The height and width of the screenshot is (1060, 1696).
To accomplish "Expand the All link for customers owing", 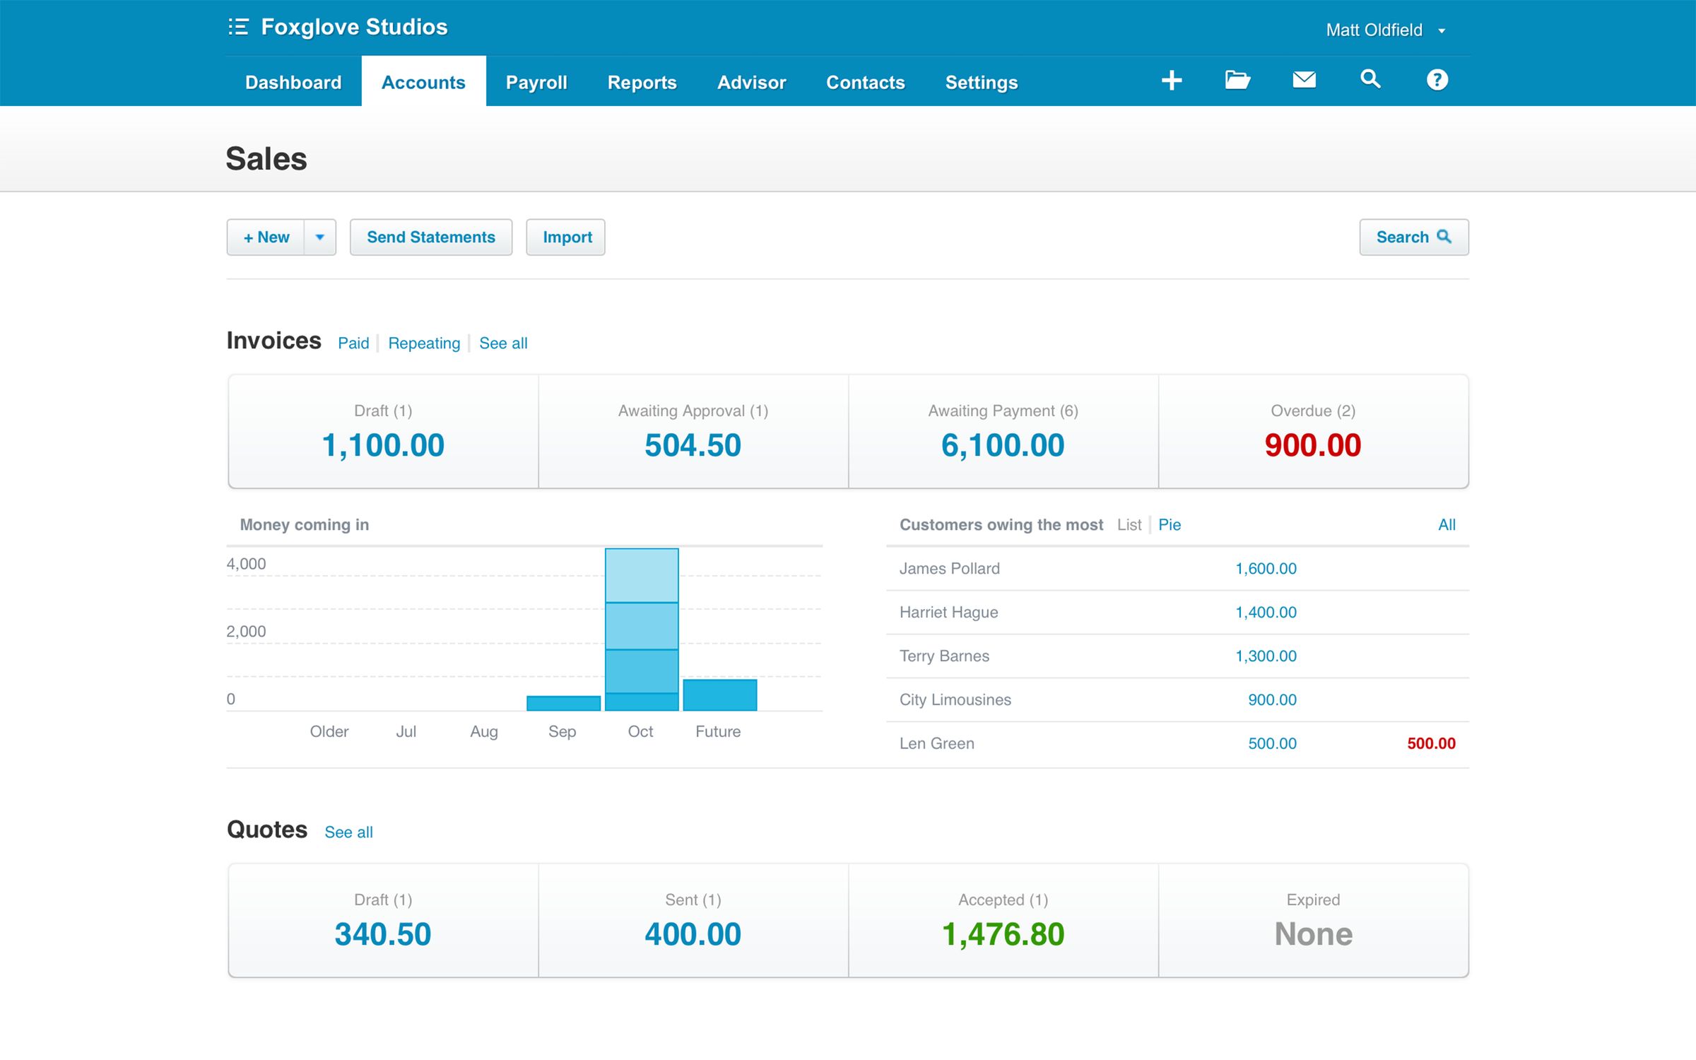I will pos(1447,524).
